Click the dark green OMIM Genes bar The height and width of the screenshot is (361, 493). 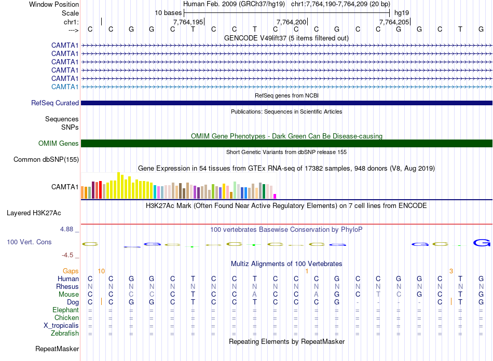tap(286, 144)
